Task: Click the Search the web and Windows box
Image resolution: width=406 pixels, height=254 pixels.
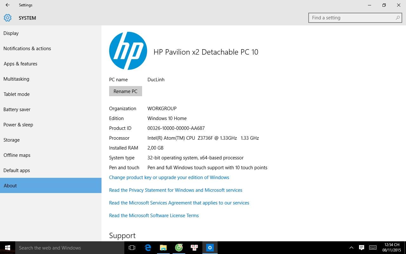Action: [70, 248]
